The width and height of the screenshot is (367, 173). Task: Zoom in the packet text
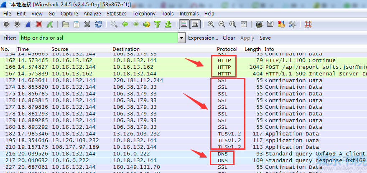(x=211, y=24)
